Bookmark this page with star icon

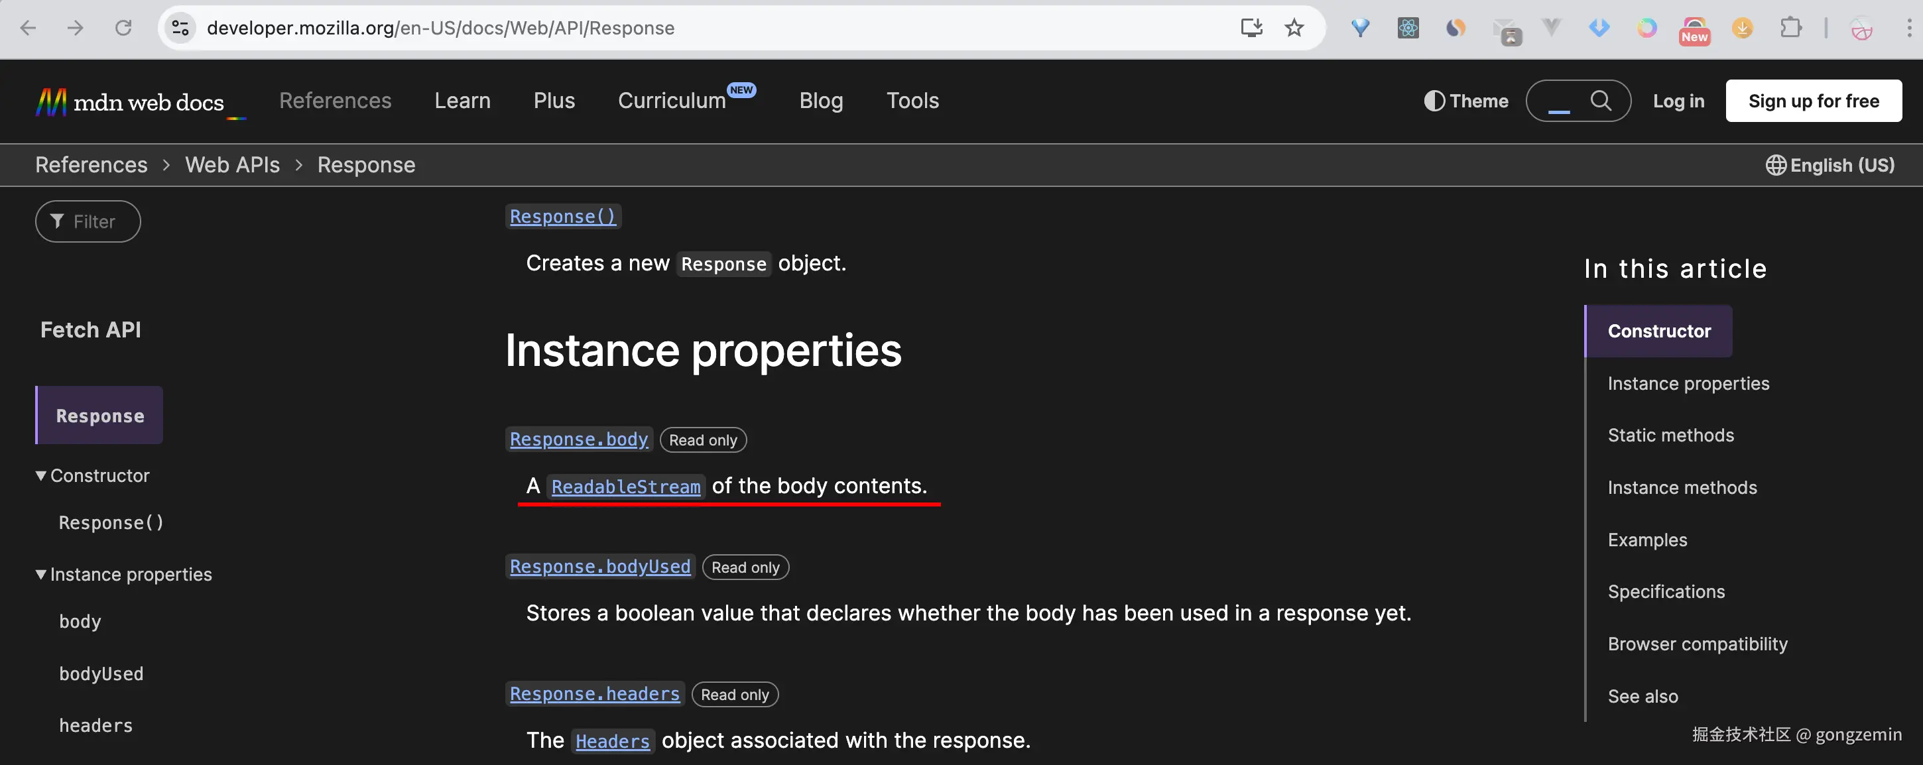[x=1294, y=29]
